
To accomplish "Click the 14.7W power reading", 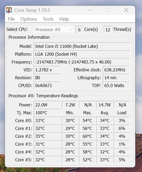I will coord(105,105).
